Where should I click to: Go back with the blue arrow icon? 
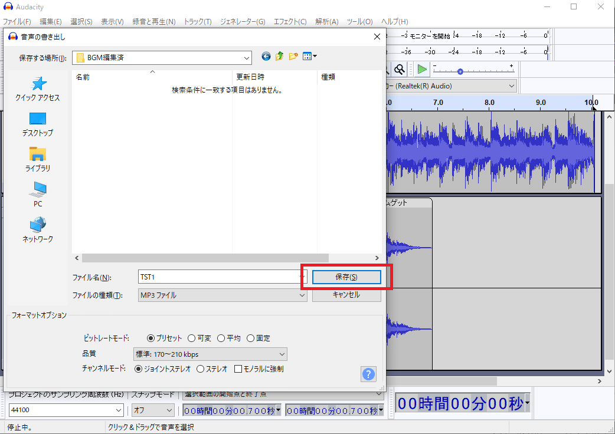click(x=266, y=57)
